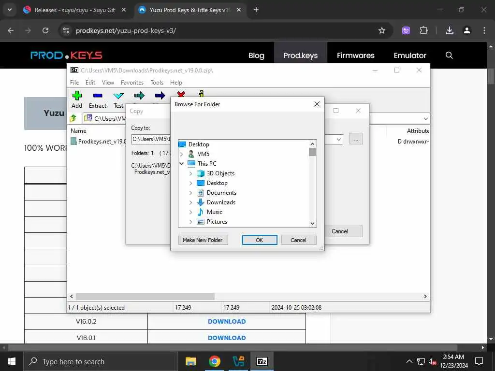Viewport: 495px width, 371px height.
Task: Click Firmwares navigation item
Action: (x=355, y=56)
